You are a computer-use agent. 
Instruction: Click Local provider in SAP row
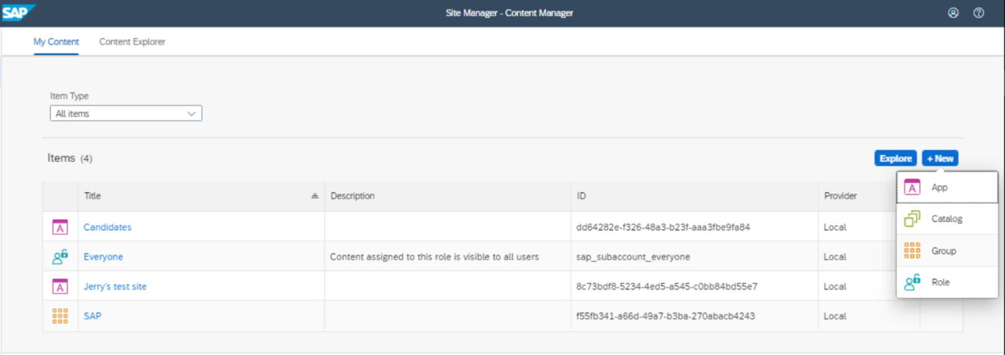coord(835,316)
